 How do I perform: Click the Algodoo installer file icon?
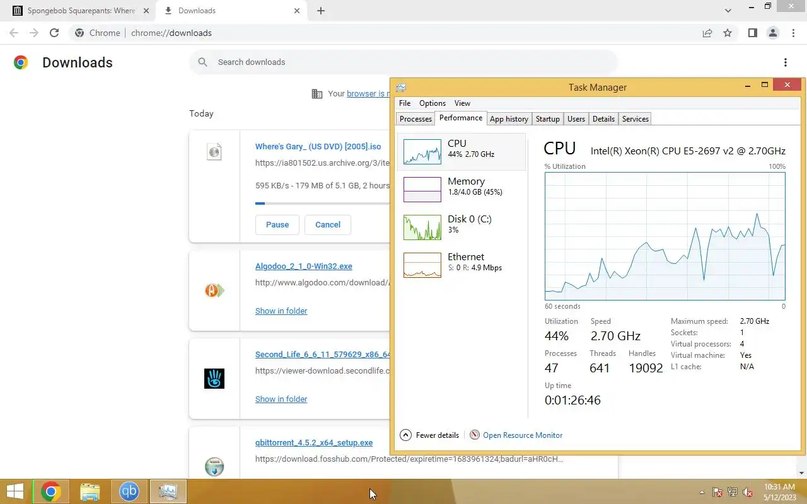(x=214, y=290)
